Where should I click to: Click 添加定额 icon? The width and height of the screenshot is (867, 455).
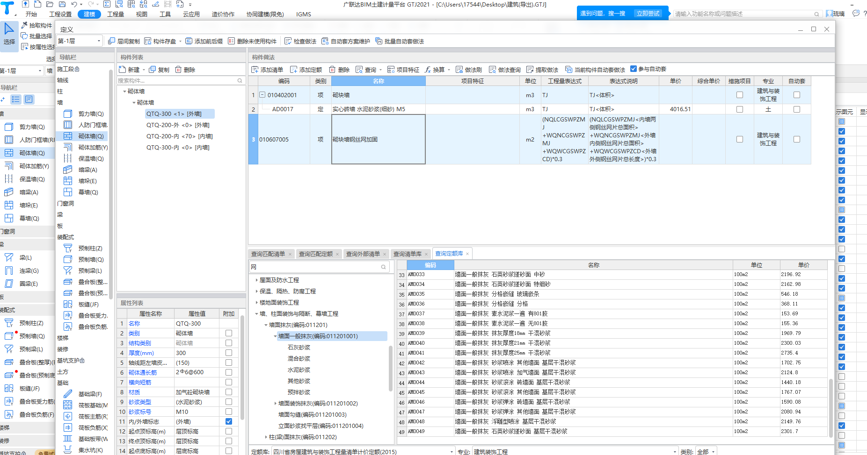click(294, 70)
